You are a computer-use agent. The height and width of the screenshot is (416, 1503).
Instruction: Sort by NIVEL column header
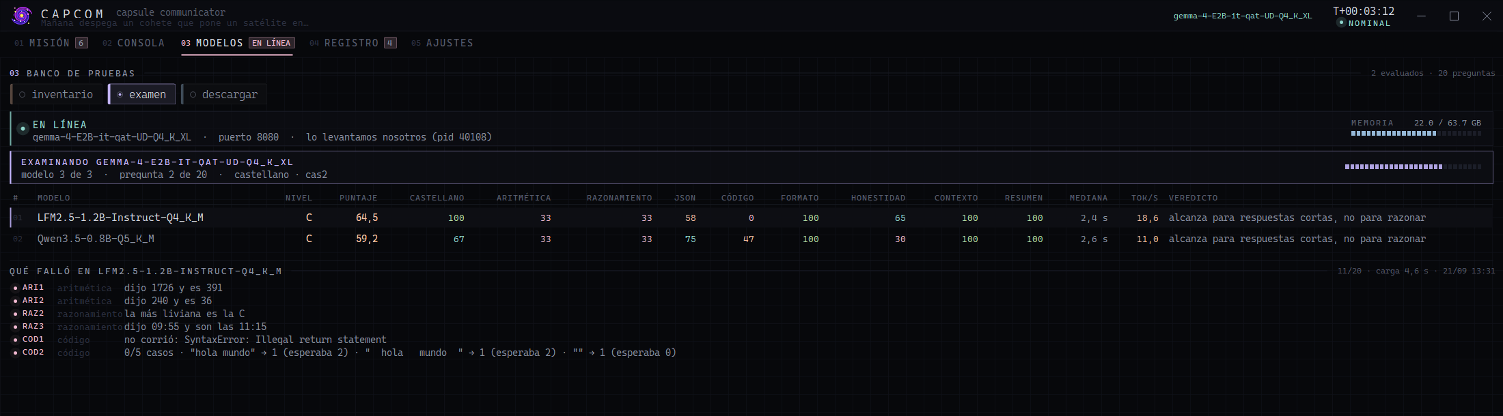tap(299, 198)
